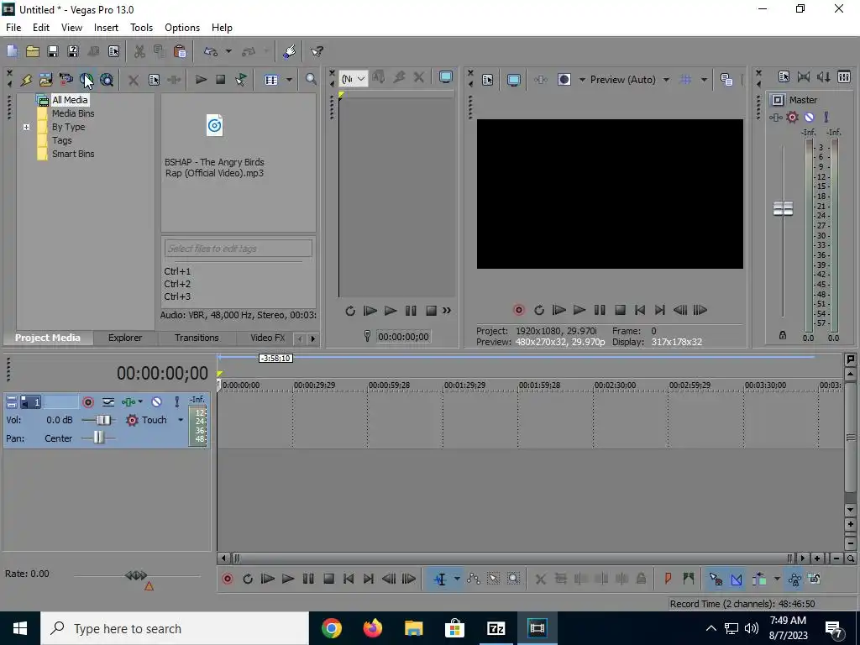Viewport: 860px width, 645px height.
Task: Select the Media Bins folder
Action: point(73,113)
